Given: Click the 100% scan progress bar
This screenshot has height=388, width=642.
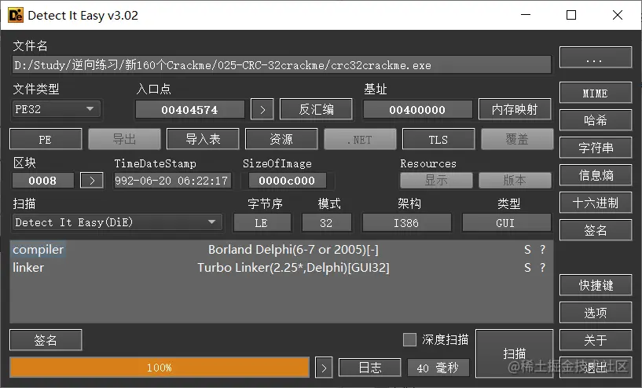Looking at the screenshot, I should pyautogui.click(x=160, y=368).
